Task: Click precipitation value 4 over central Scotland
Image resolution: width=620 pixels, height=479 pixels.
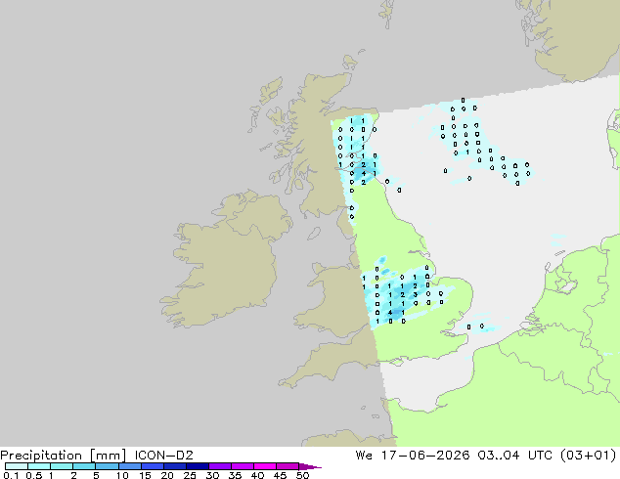Action: (364, 173)
